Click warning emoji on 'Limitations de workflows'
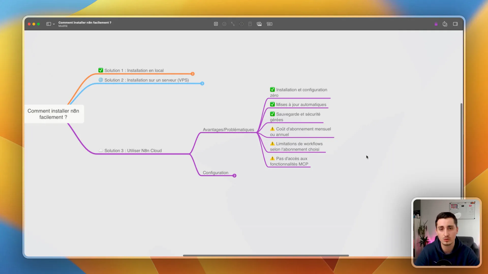Image resolution: width=488 pixels, height=274 pixels. [x=272, y=144]
